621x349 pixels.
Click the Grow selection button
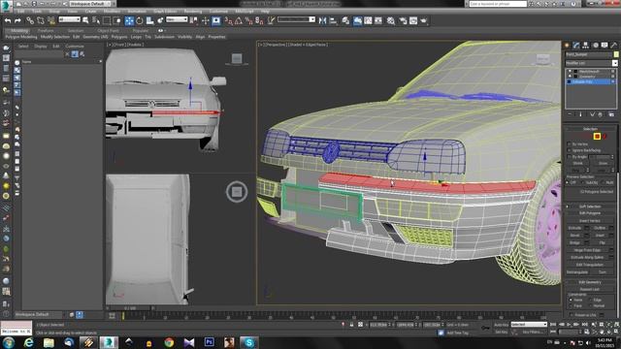[x=603, y=163]
